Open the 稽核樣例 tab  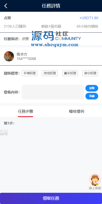[x=76, y=111]
